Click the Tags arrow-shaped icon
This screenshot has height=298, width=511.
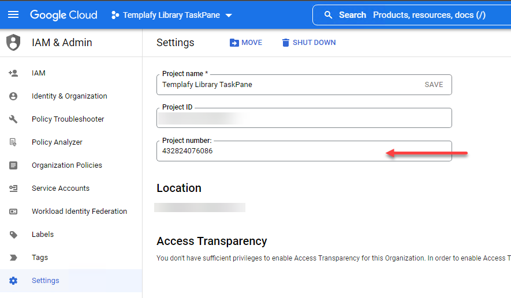(x=13, y=258)
